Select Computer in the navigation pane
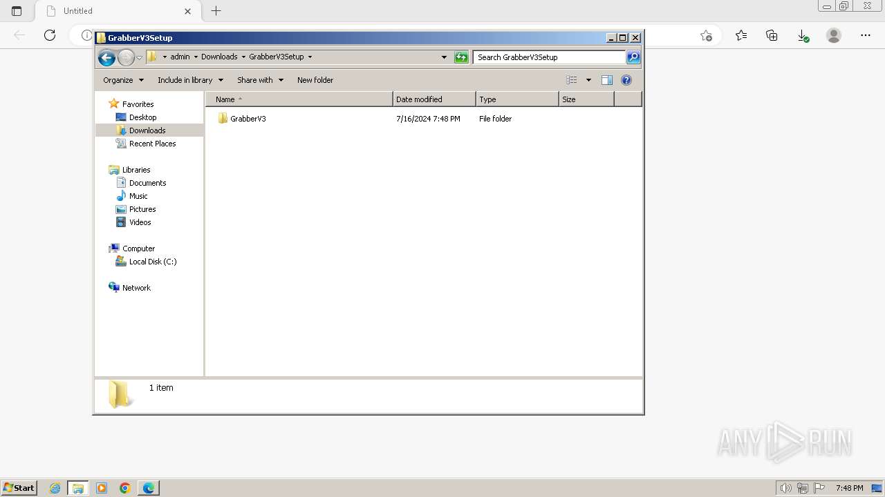 [x=132, y=248]
